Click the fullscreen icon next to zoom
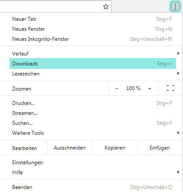 170,88
